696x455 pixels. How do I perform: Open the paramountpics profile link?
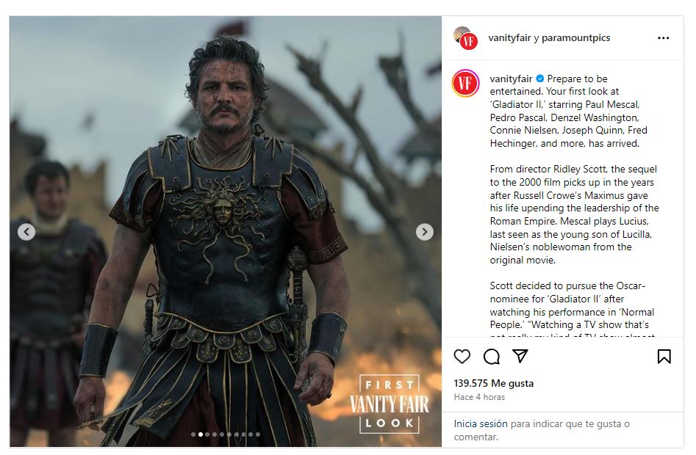coord(575,38)
